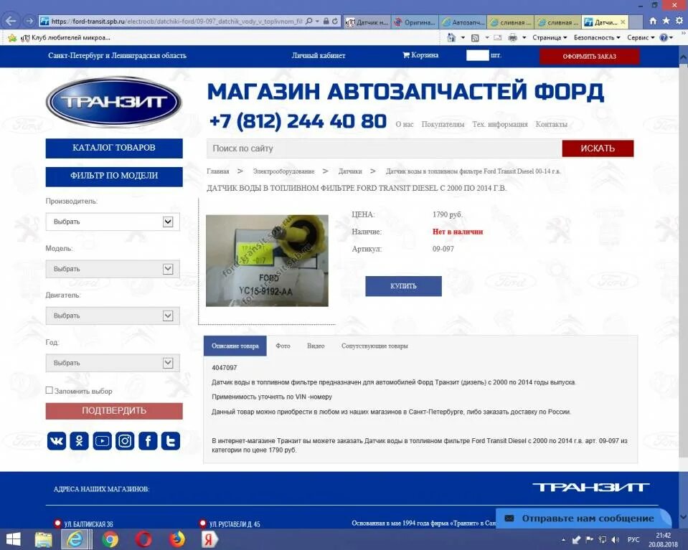Open Windows Start button
Viewport: 688px width, 550px height.
(13, 539)
